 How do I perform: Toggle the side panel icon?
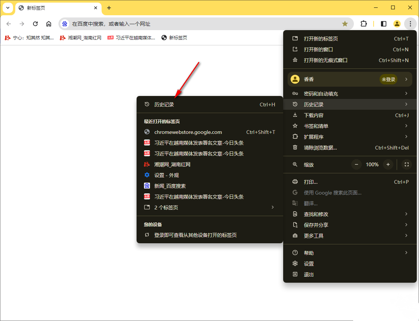(x=383, y=24)
